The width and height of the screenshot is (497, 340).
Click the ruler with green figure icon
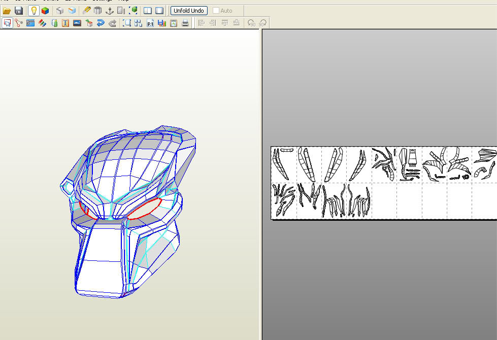[54, 23]
